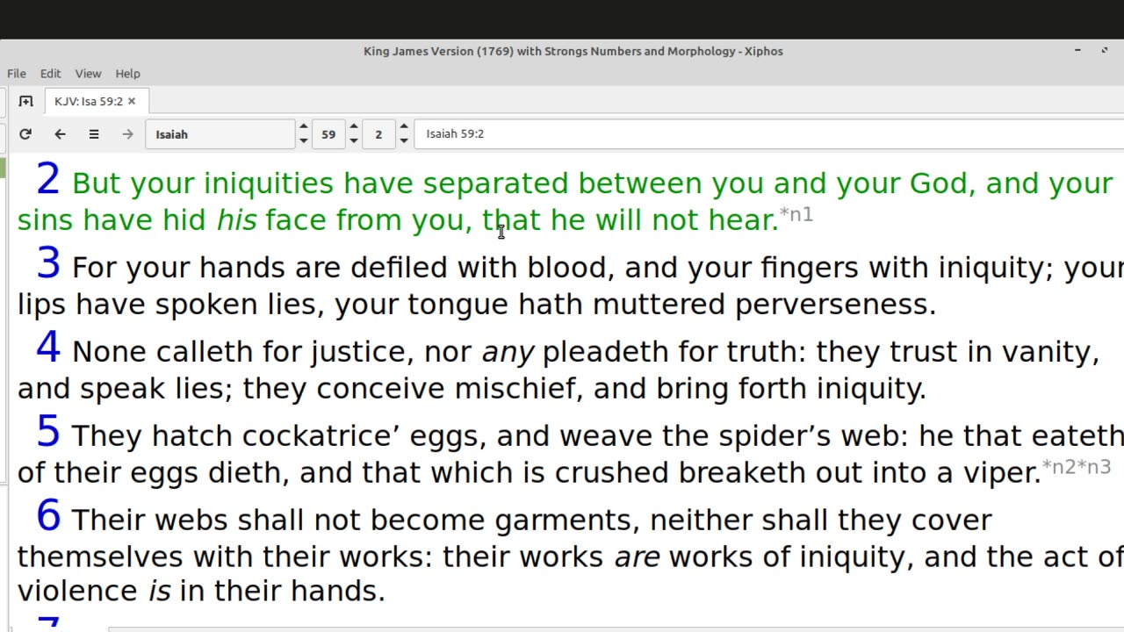This screenshot has width=1124, height=632.
Task: Click the word "iniquities" in verse 2
Action: (x=269, y=183)
